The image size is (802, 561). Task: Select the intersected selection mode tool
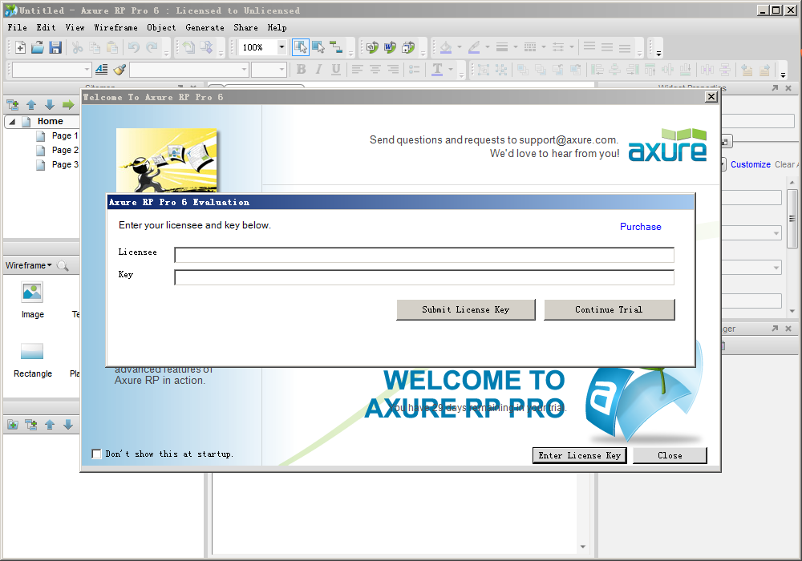301,47
